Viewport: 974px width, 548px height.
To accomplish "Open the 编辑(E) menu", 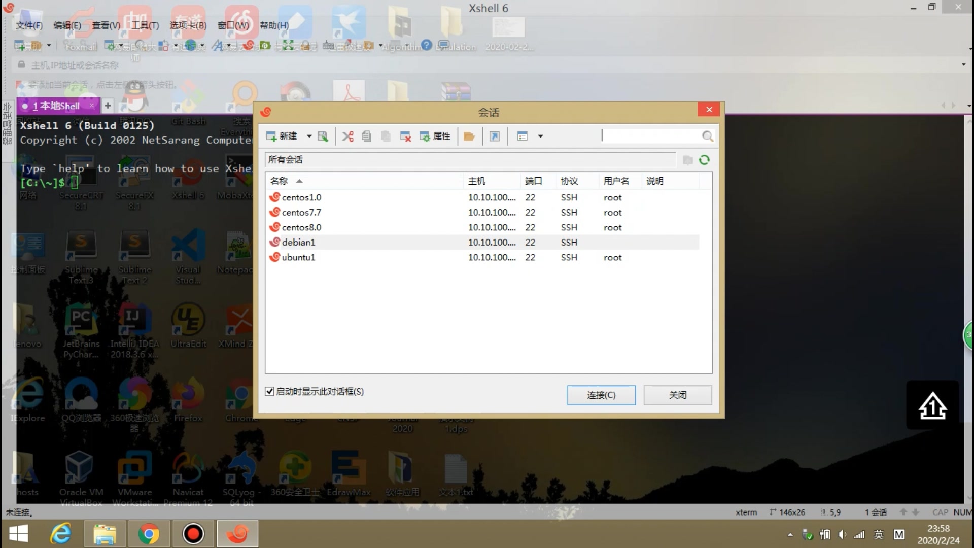I will click(67, 25).
